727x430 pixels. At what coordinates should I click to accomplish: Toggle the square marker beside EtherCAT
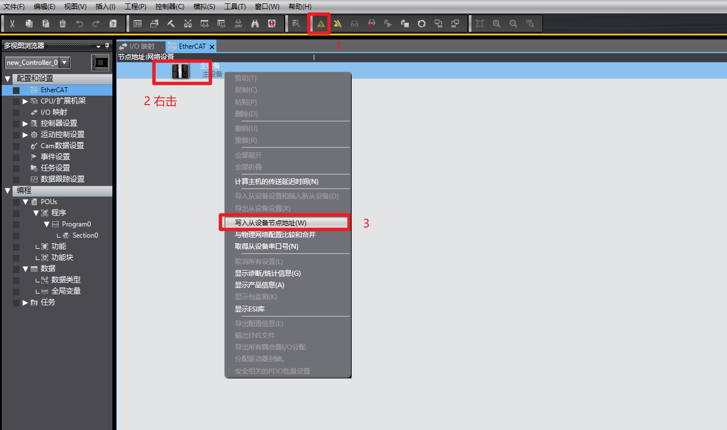coord(16,90)
